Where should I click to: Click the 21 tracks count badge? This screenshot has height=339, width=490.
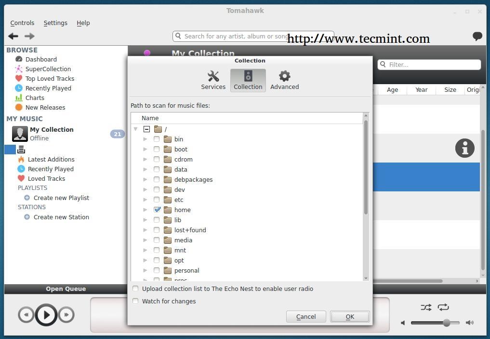pos(117,134)
